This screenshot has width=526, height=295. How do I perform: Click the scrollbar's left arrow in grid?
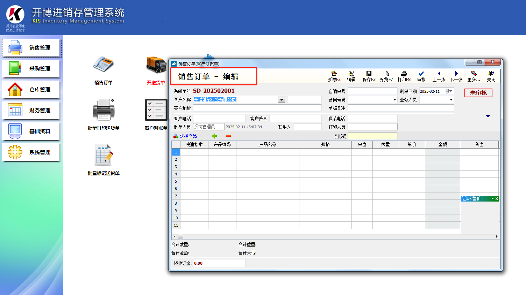tap(175, 236)
